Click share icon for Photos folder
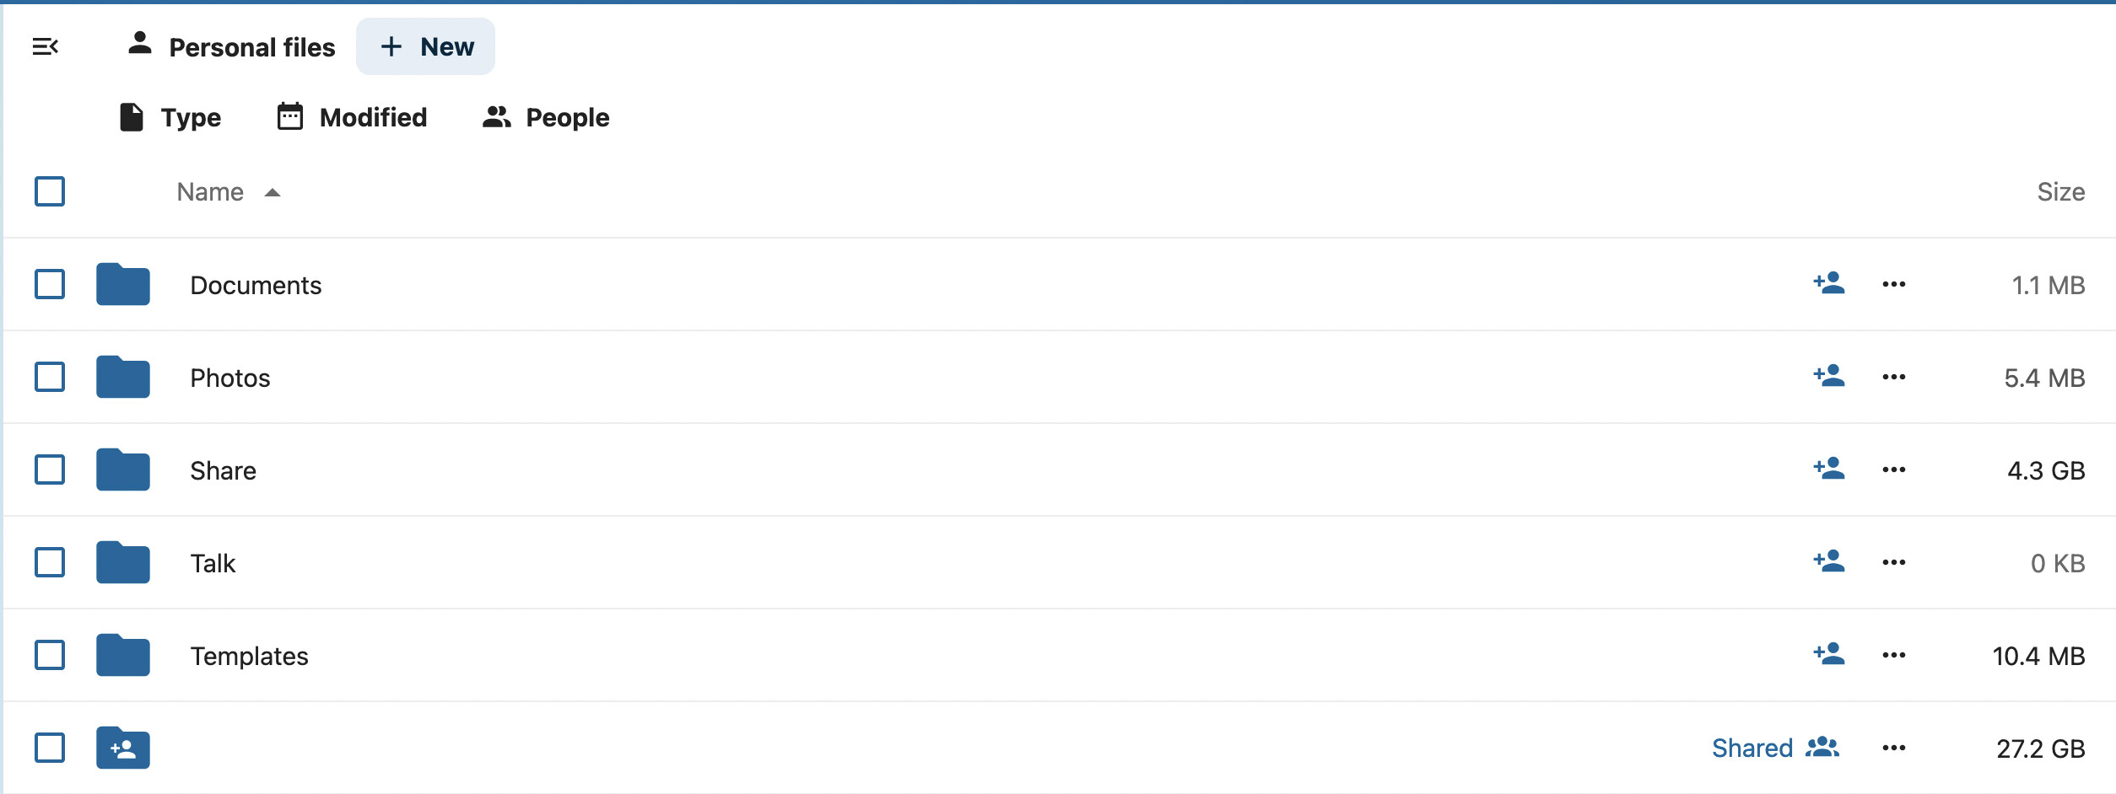The height and width of the screenshot is (794, 2116). point(1829,376)
